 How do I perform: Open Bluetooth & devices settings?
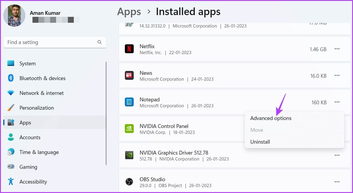(x=55, y=78)
